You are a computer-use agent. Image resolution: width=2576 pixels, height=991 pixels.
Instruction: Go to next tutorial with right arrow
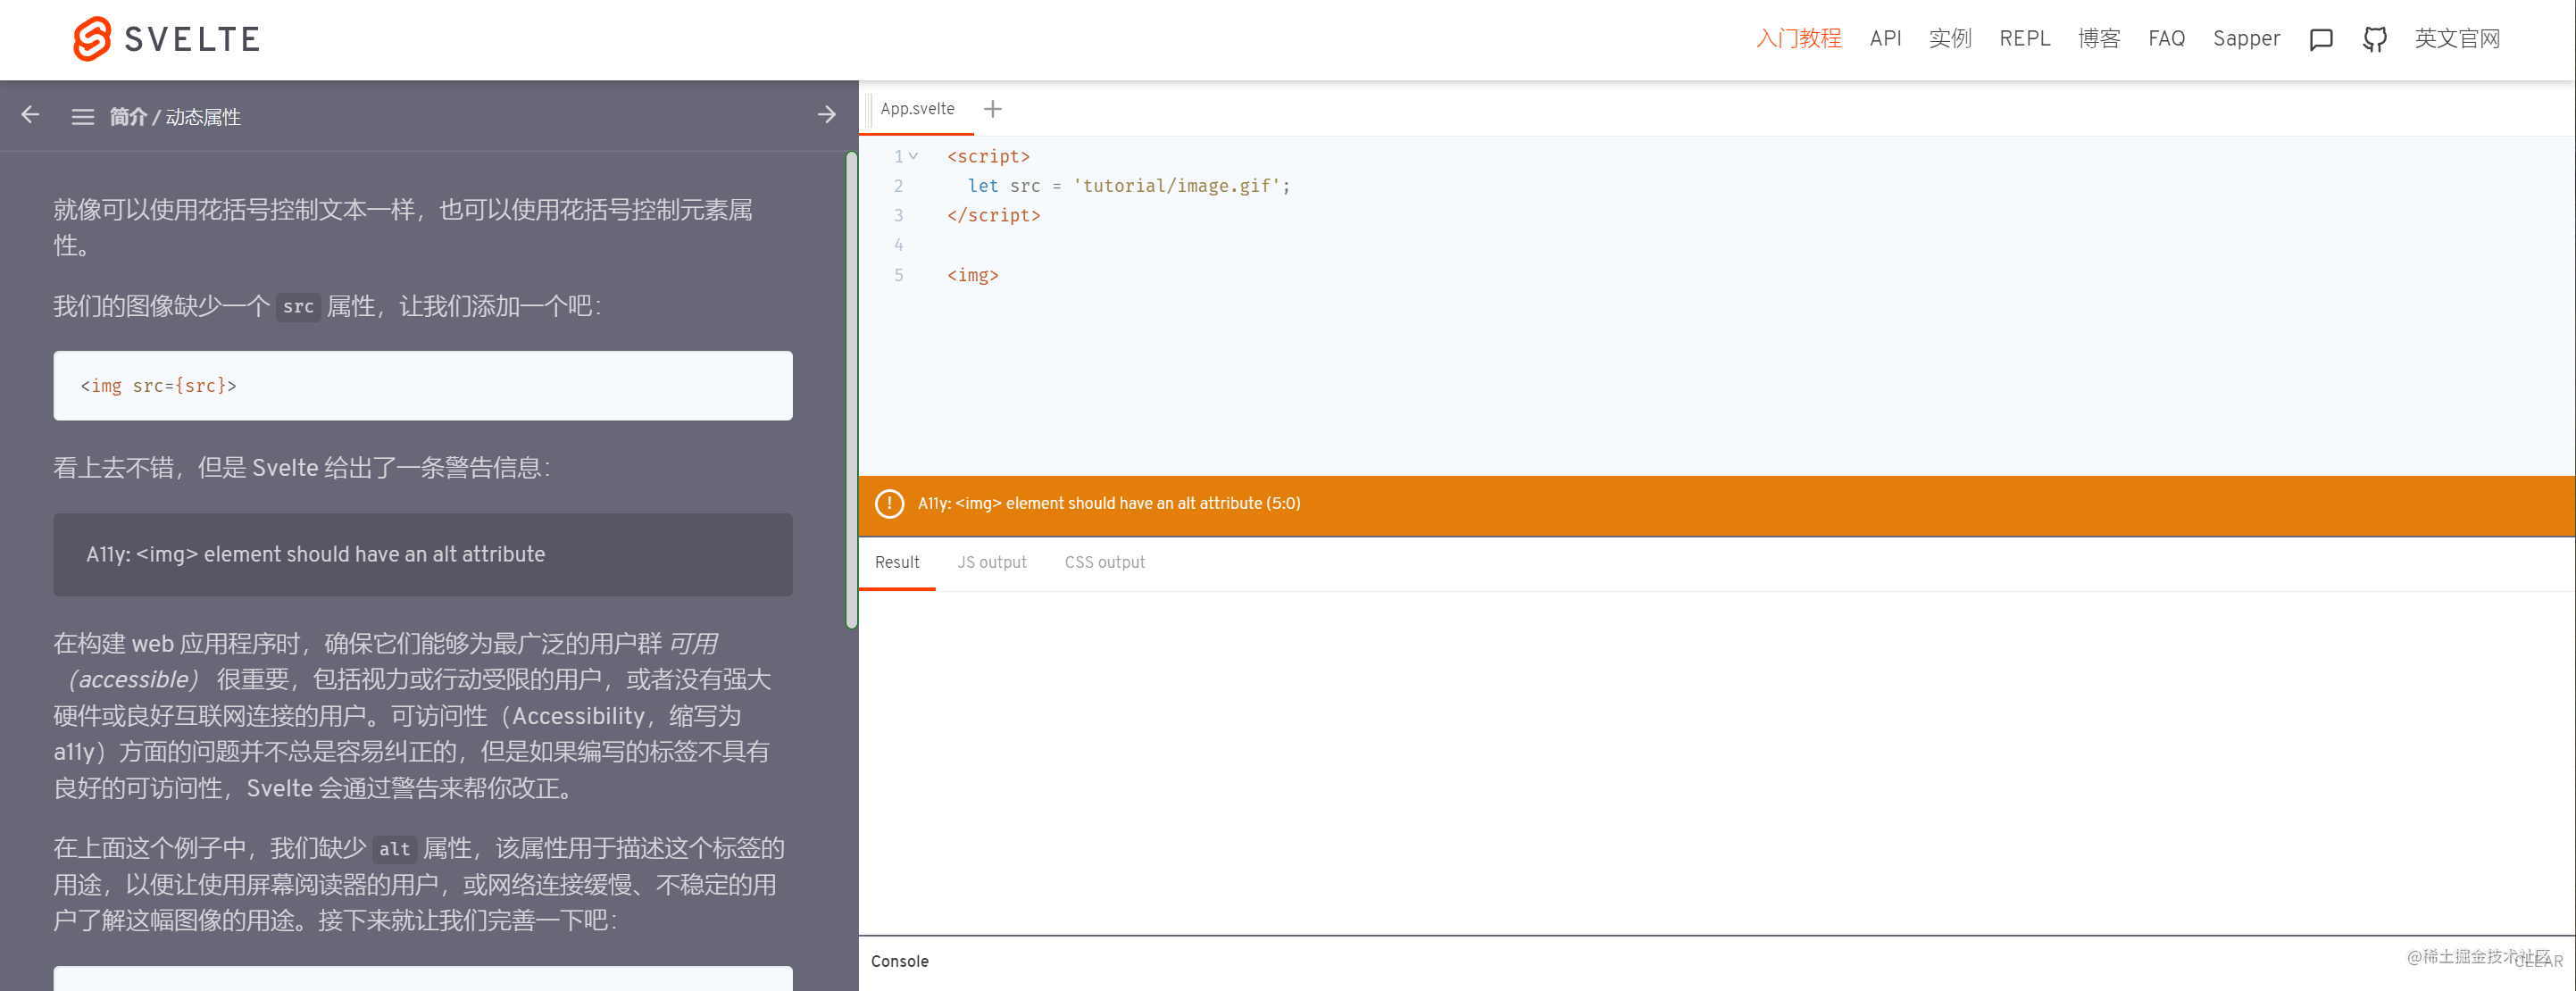[826, 115]
